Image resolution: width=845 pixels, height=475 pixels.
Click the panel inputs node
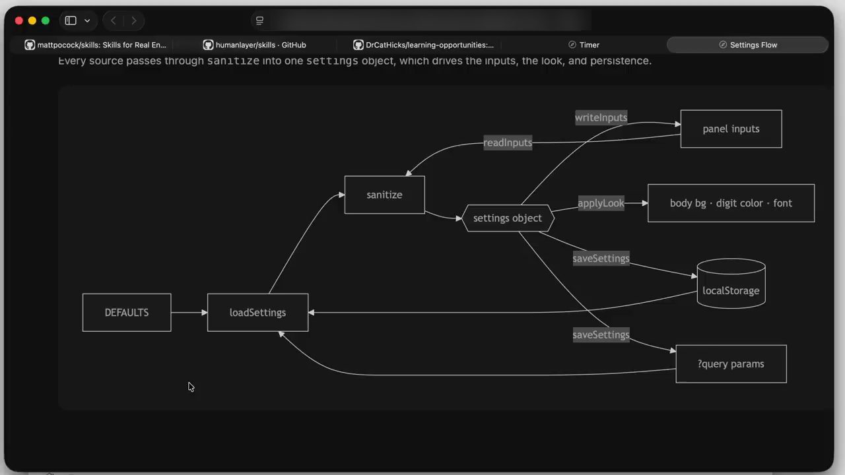click(x=731, y=129)
